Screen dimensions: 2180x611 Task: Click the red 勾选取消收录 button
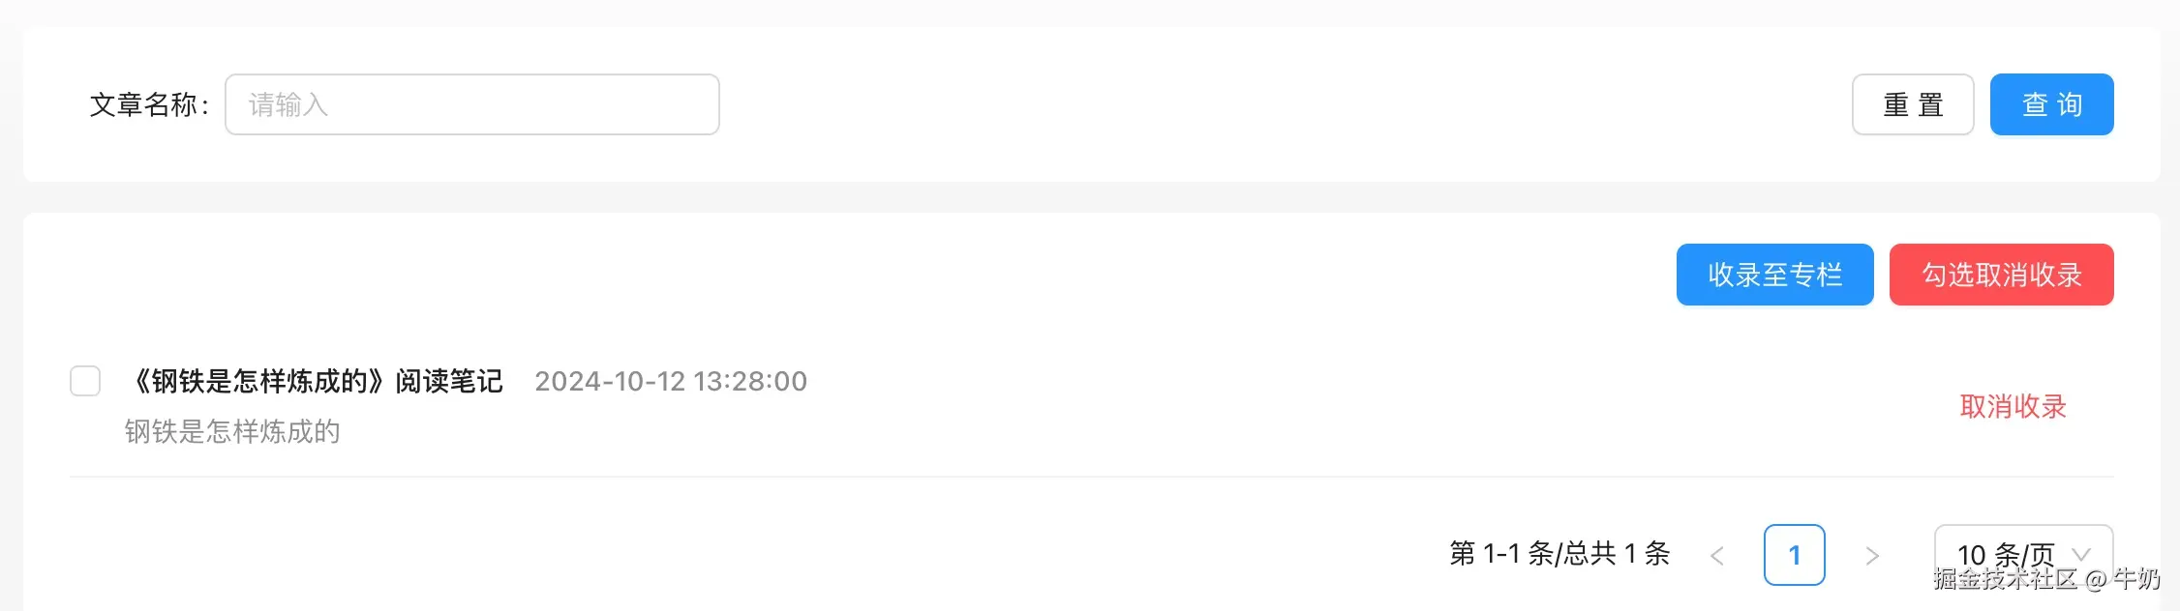click(x=2001, y=275)
